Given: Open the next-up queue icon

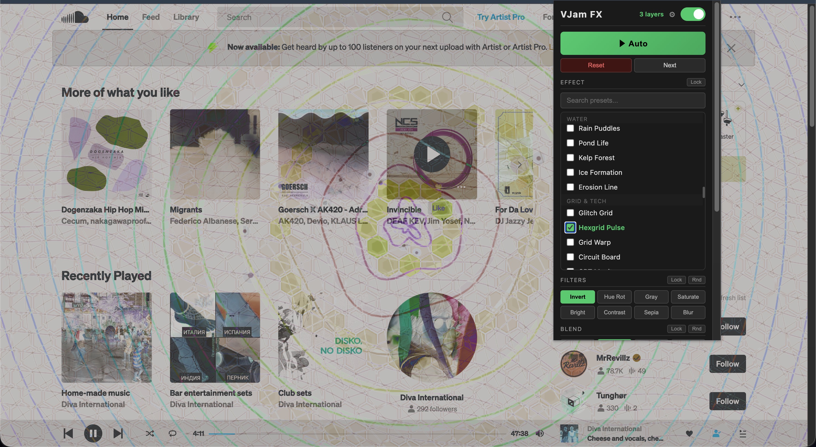Looking at the screenshot, I should point(743,433).
